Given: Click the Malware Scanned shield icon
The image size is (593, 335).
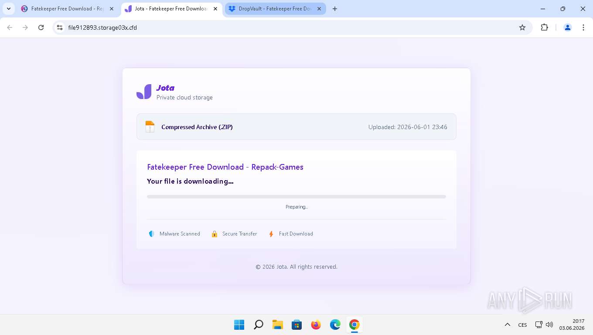Looking at the screenshot, I should [151, 234].
